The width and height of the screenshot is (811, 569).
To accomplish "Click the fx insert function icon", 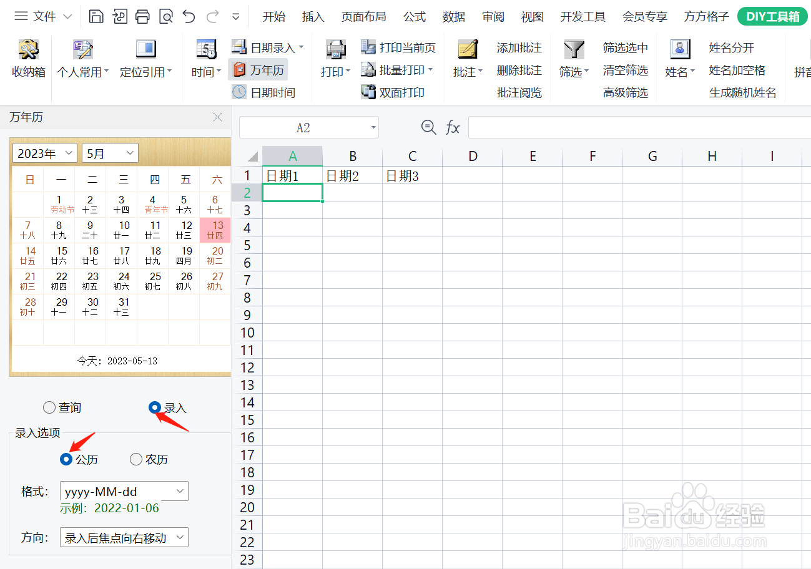I will 453,128.
